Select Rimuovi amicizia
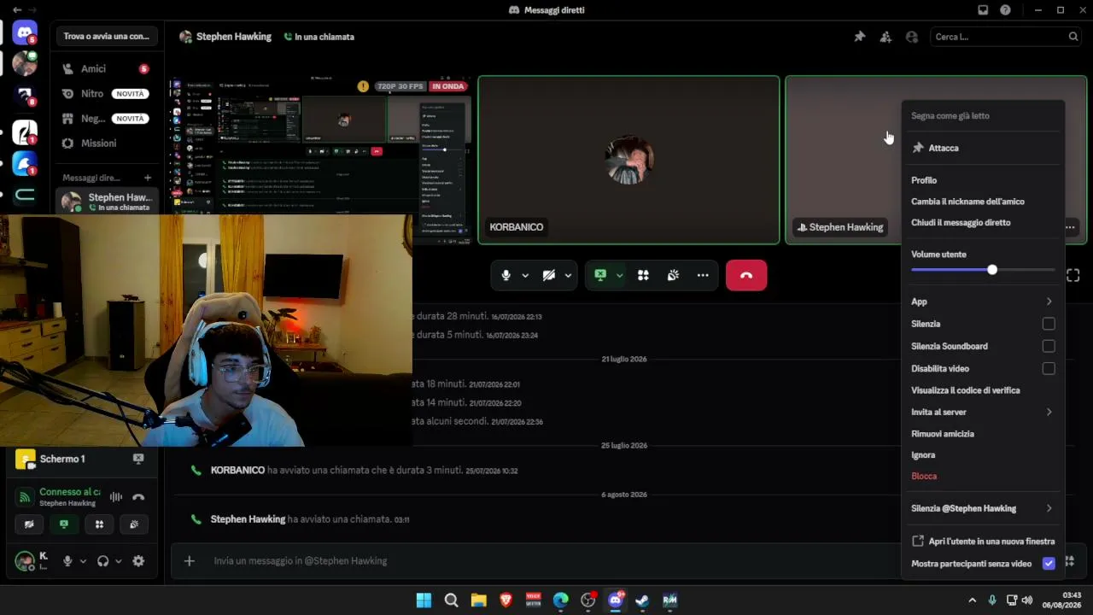 (983, 434)
